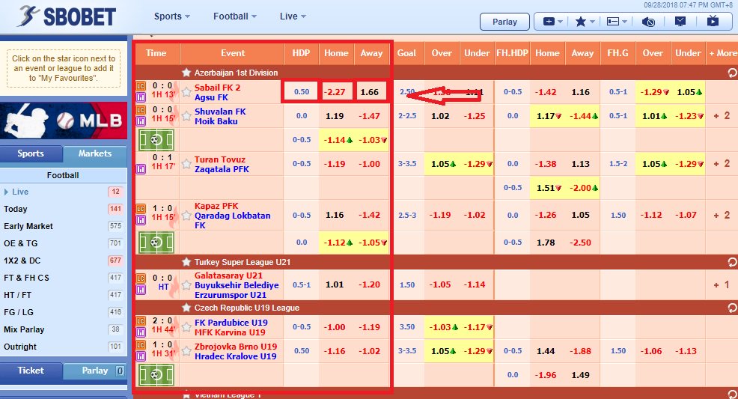Switch to the Markets tab in sidebar
Viewport: 738px width, 399px height.
(95, 153)
